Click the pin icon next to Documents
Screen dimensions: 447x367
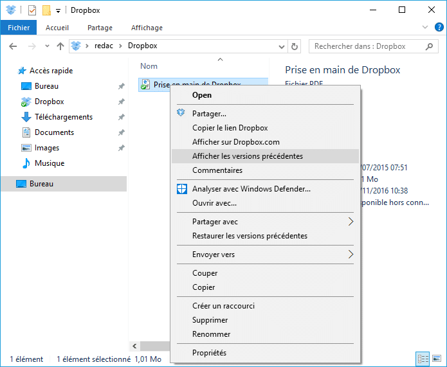click(x=122, y=132)
